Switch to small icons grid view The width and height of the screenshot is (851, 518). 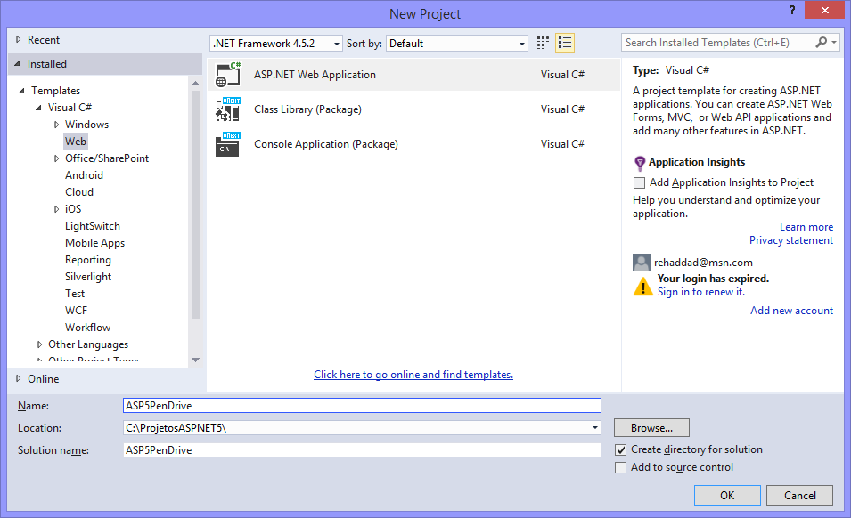pos(543,43)
